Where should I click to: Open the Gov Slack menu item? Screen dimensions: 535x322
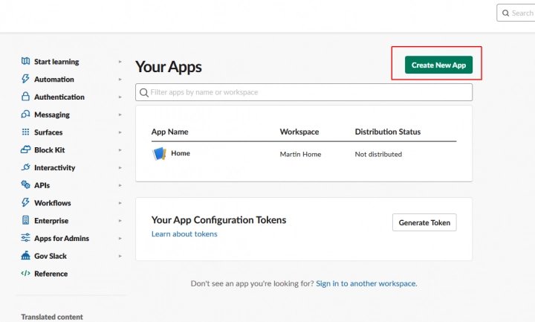tap(51, 256)
